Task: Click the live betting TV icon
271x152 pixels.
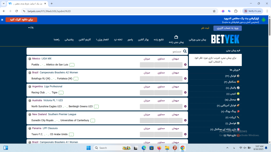Action: coord(176,37)
